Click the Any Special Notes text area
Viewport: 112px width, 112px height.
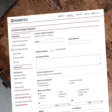click(x=69, y=62)
